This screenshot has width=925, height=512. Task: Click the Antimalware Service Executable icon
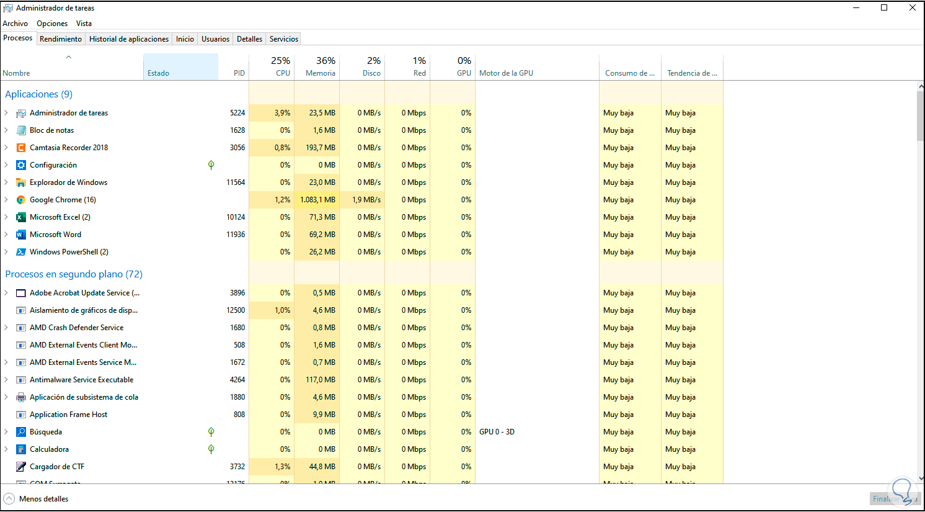click(x=21, y=380)
